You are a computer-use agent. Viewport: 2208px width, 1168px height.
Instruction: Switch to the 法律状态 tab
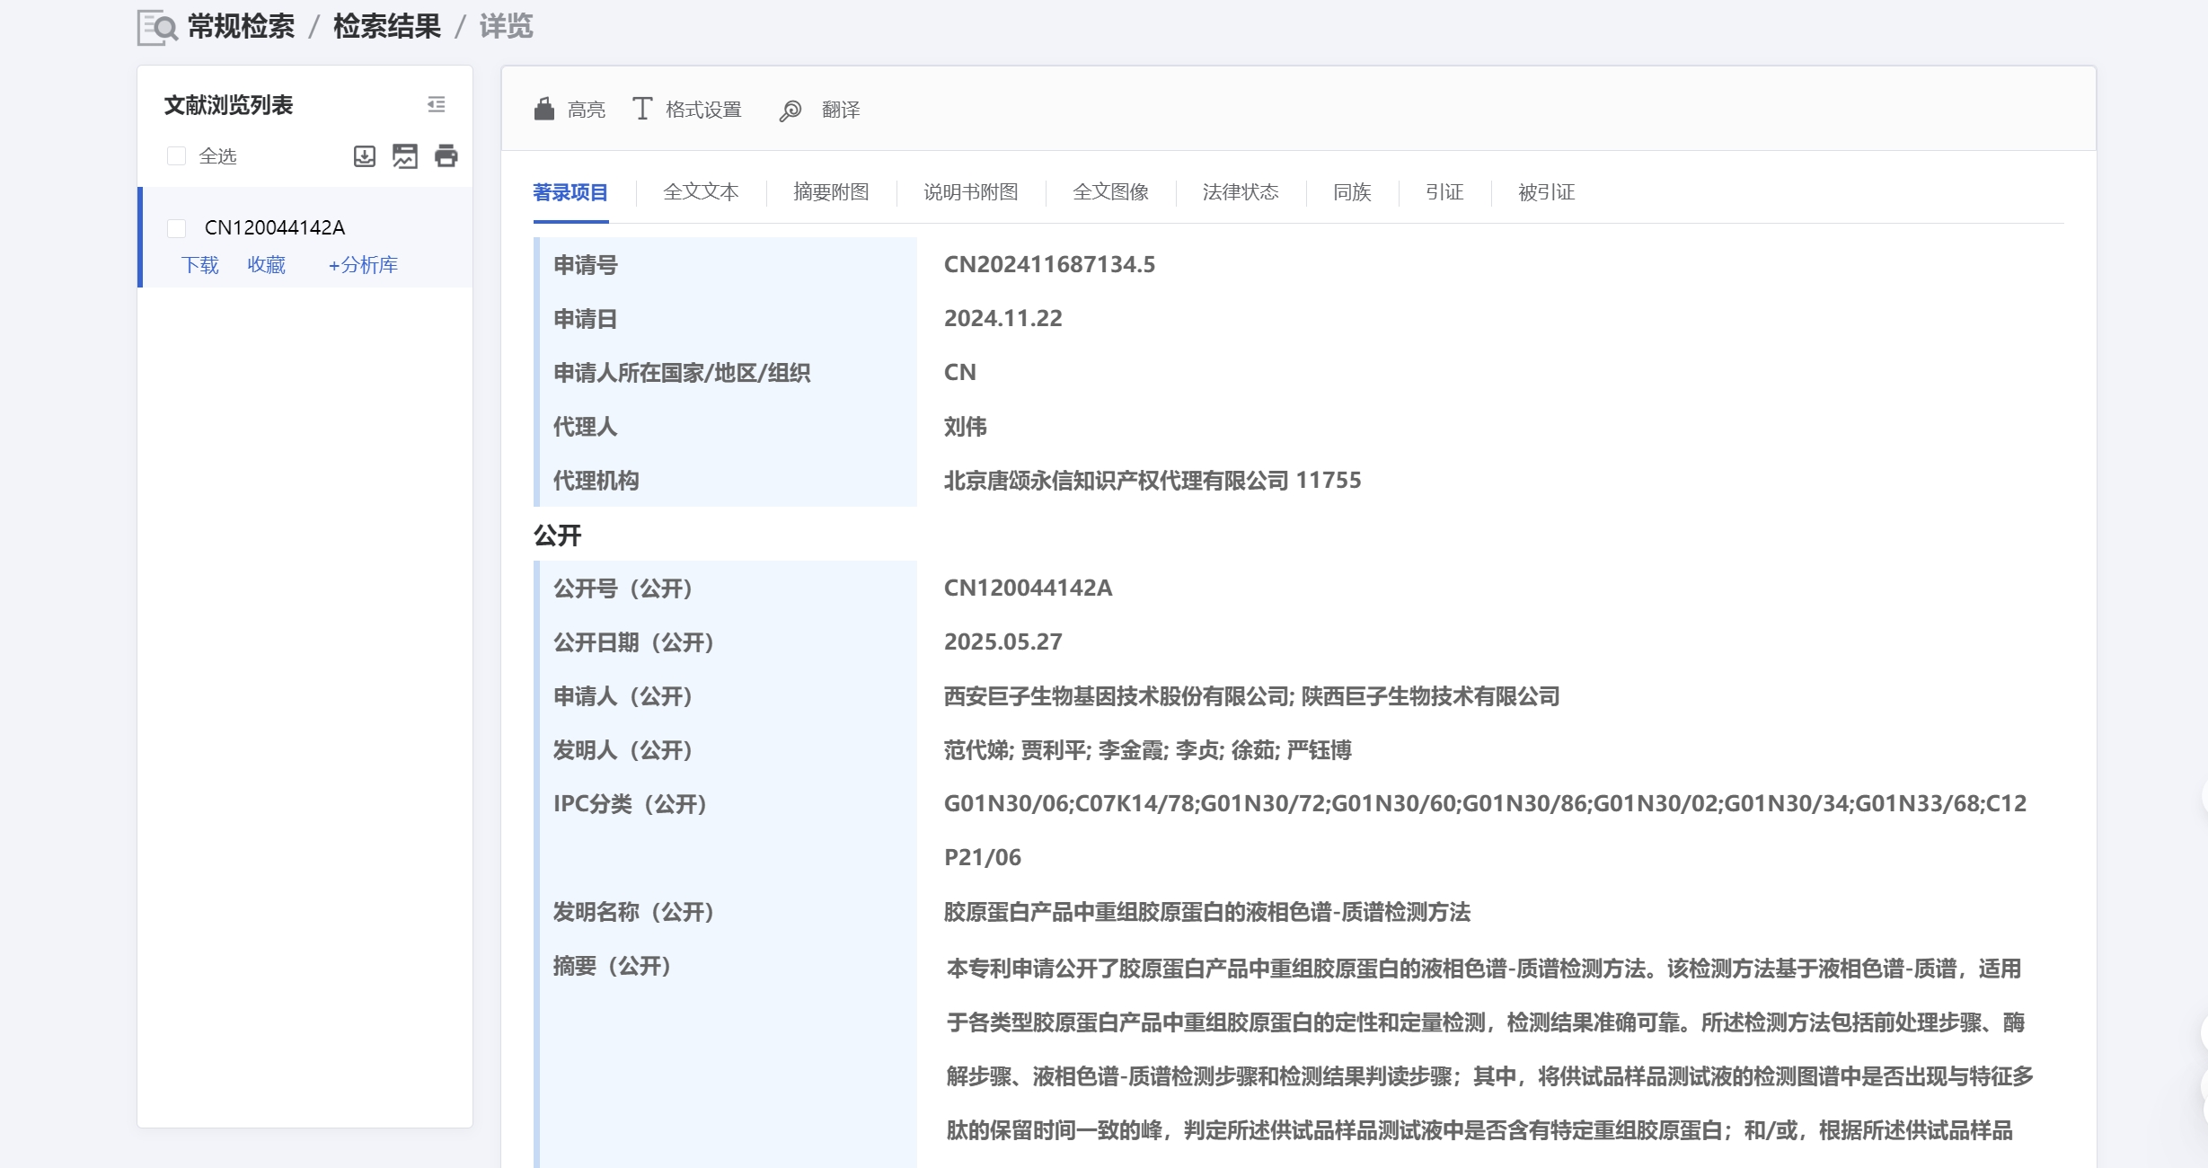[1241, 192]
